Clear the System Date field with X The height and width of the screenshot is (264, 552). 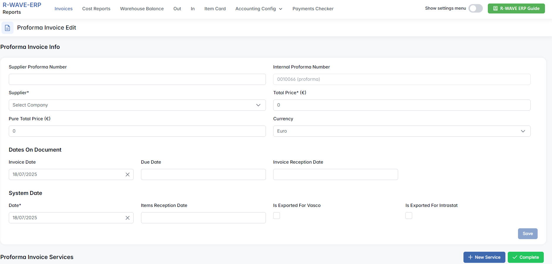point(128,218)
